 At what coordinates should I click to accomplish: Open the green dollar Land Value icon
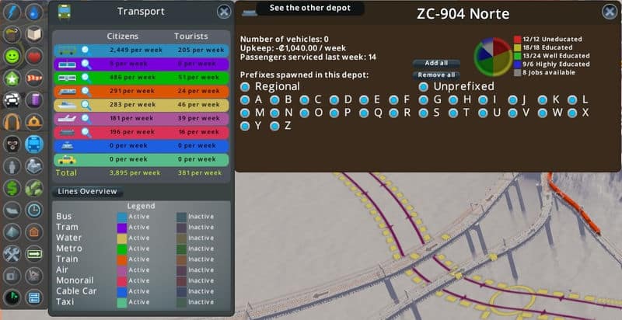click(12, 188)
